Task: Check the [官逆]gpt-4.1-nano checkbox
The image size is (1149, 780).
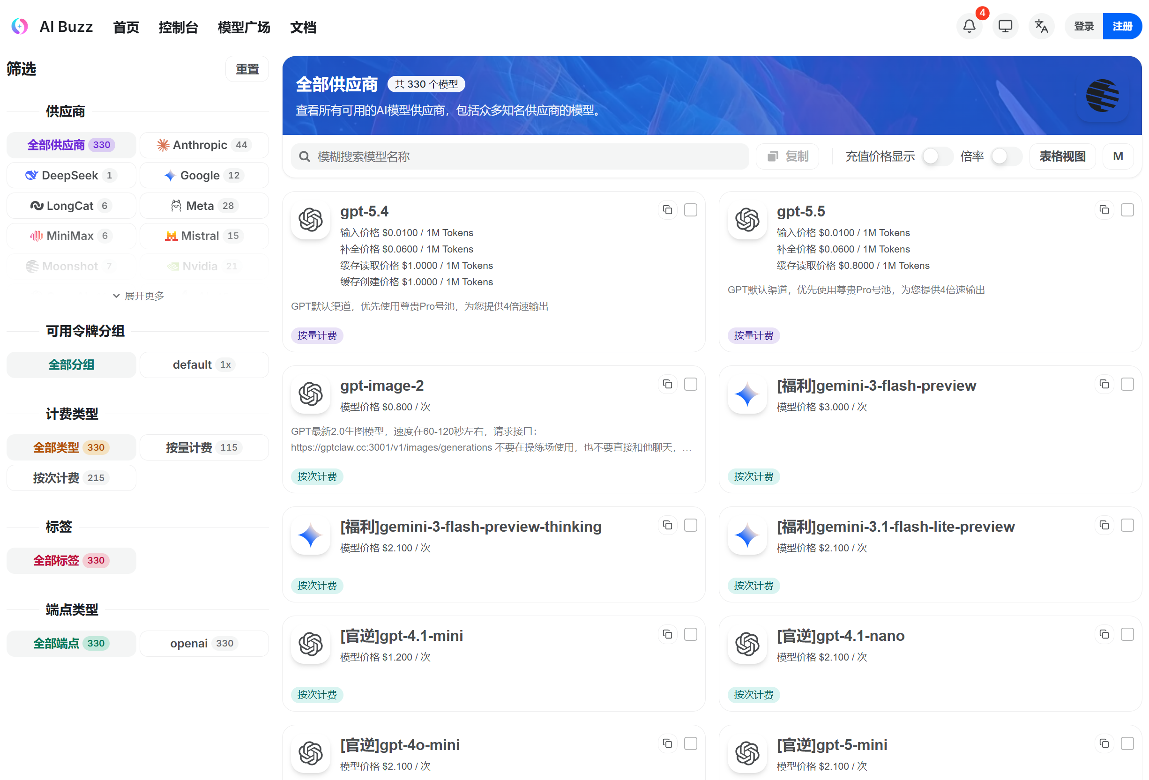Action: click(1127, 634)
